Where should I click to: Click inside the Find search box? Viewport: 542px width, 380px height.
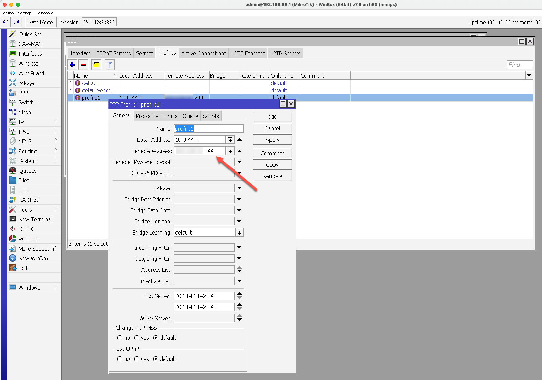pos(519,65)
